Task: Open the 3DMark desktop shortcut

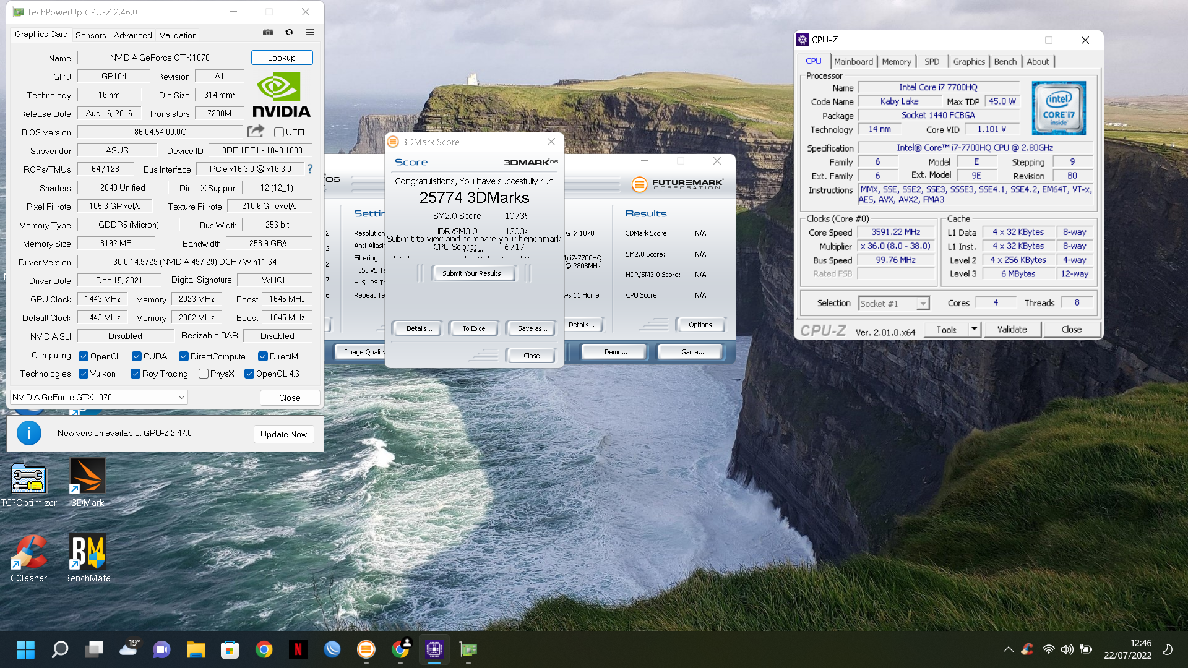Action: coord(87,483)
